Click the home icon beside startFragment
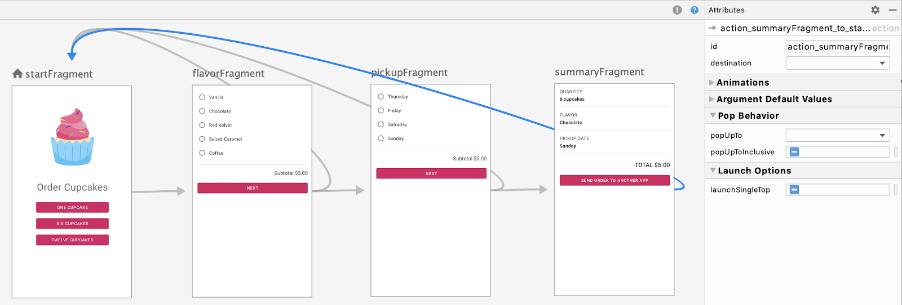Viewport: 902px width, 305px height. pos(17,74)
